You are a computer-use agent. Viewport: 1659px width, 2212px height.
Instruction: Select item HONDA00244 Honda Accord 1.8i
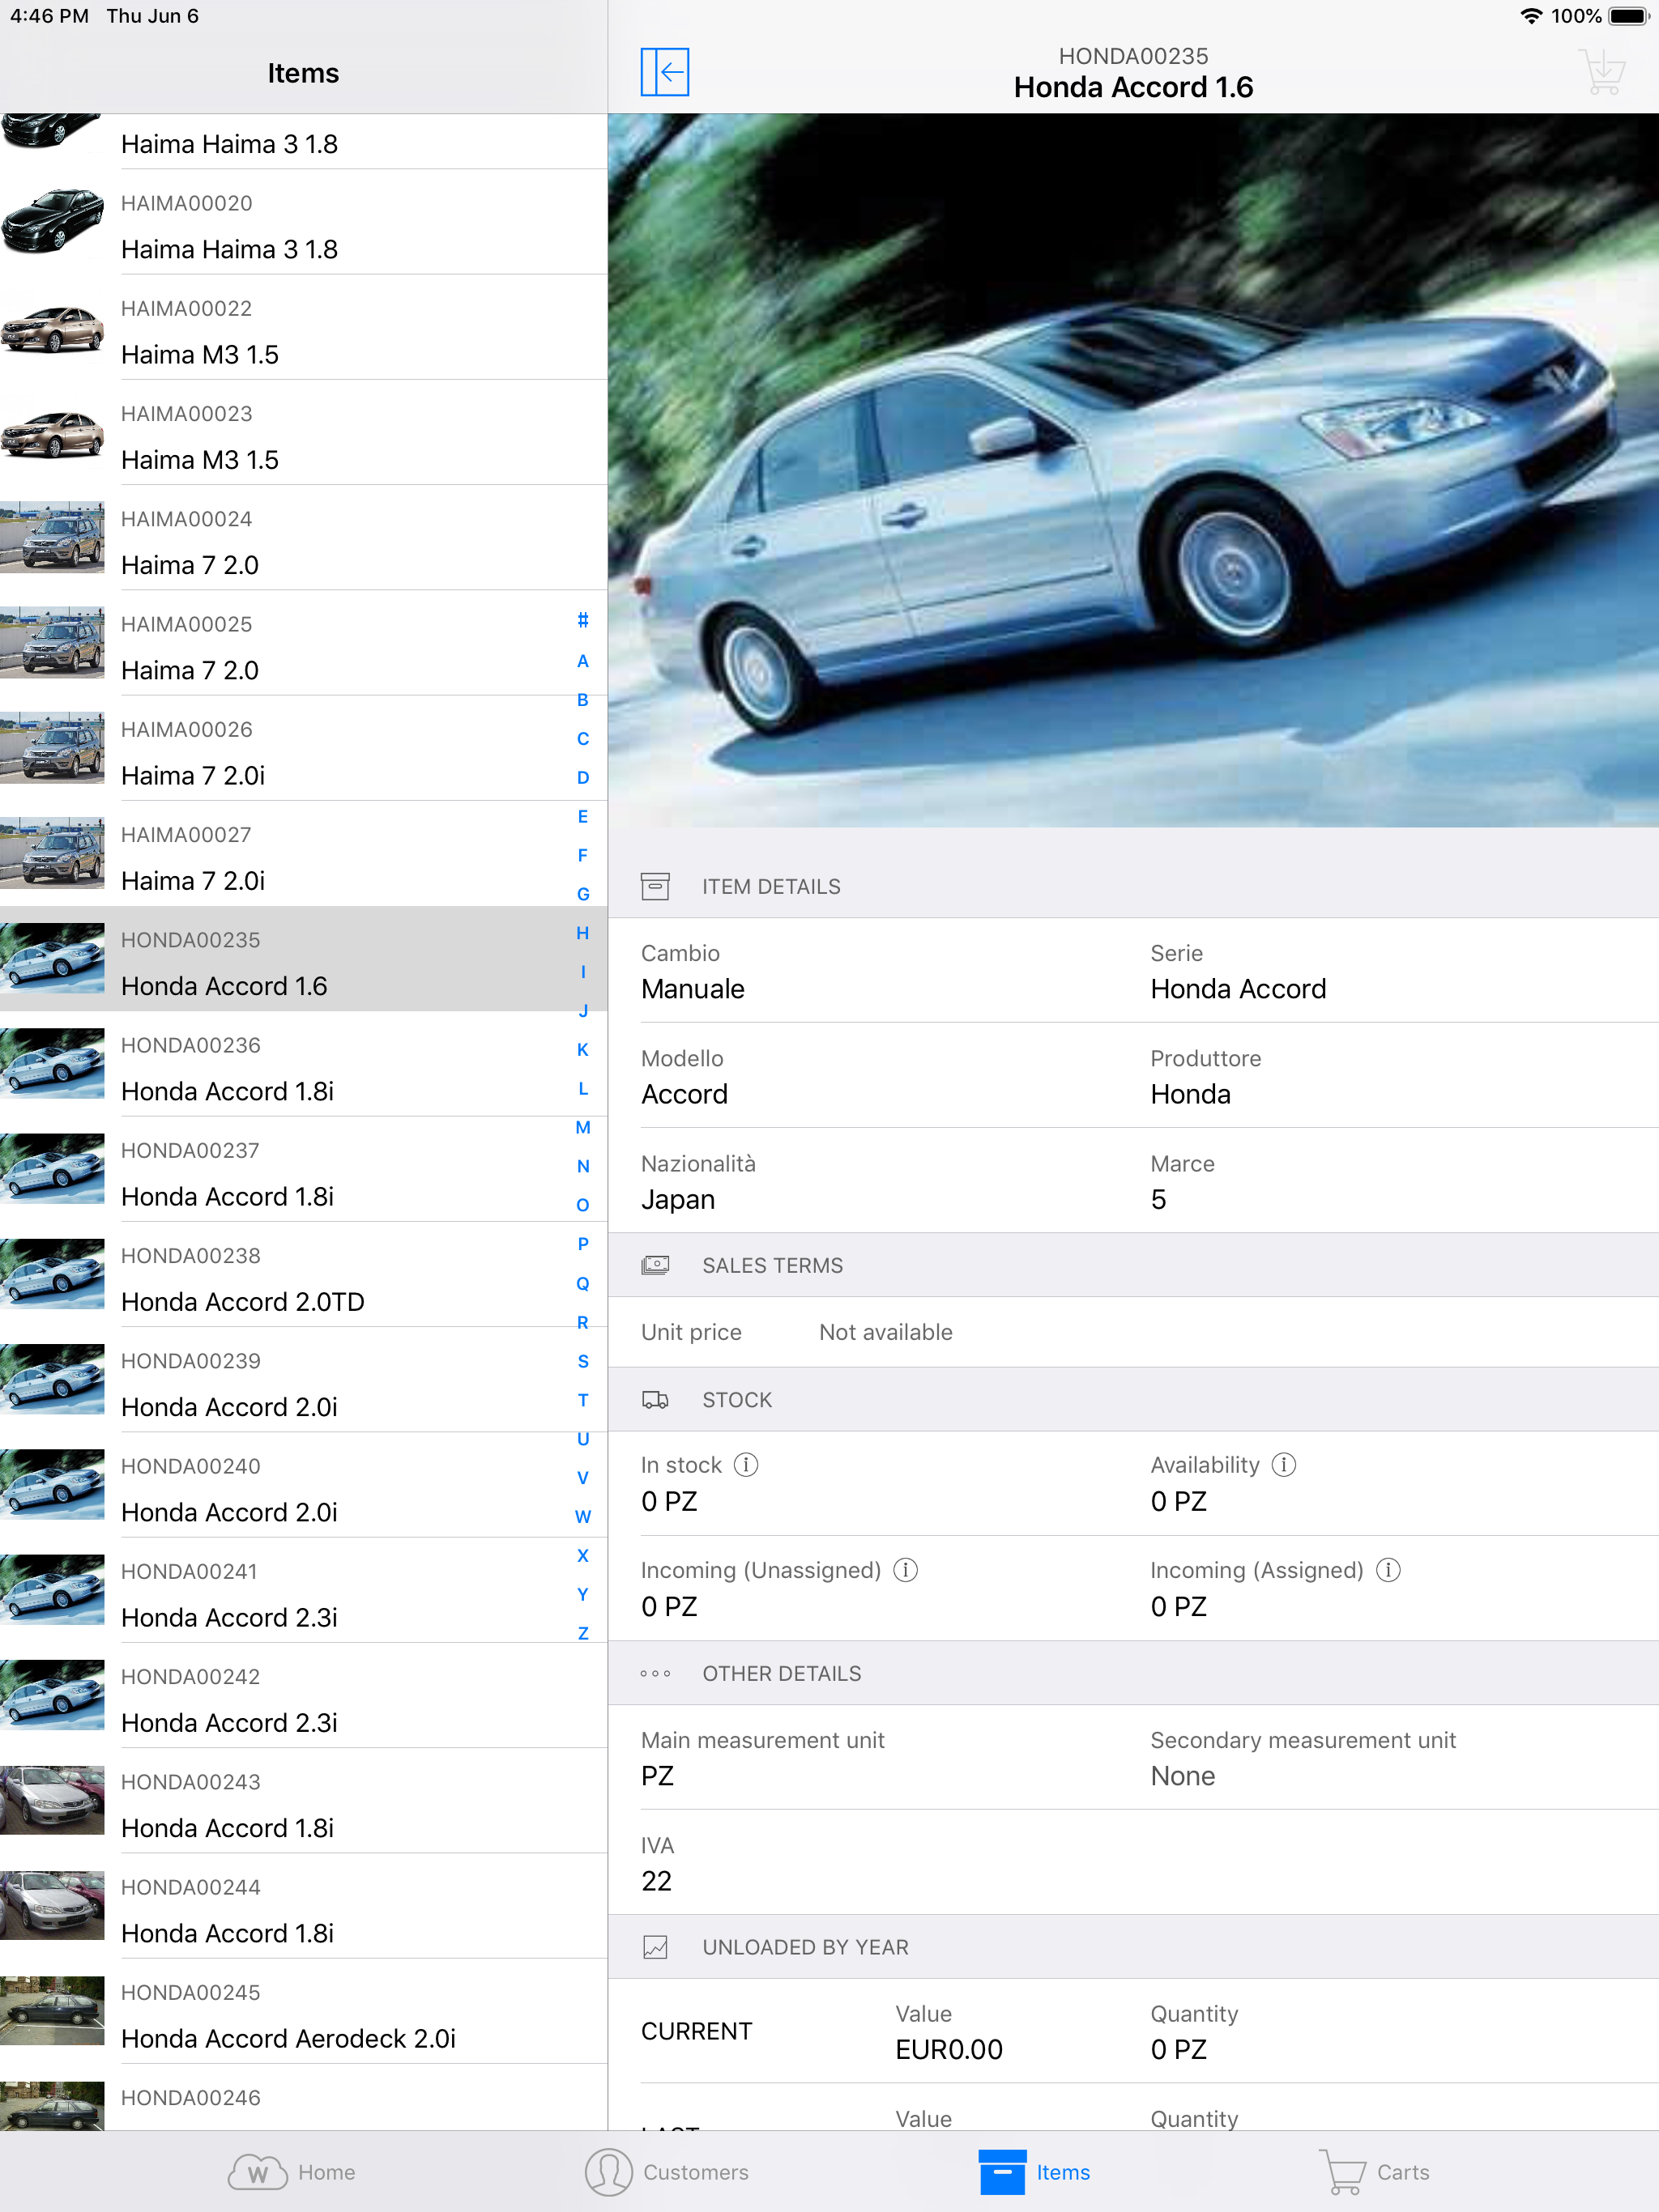tap(303, 1906)
